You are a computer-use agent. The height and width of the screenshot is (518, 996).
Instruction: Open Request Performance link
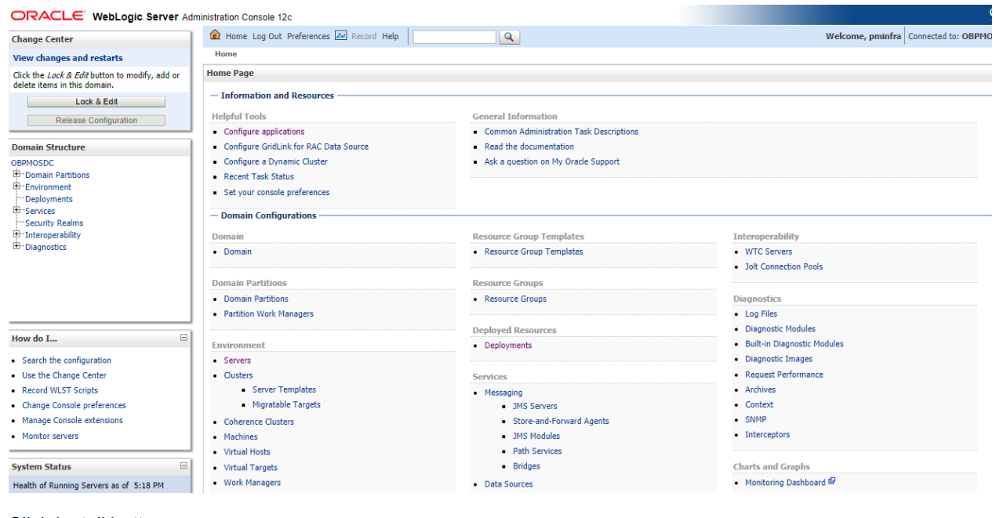[x=784, y=375]
